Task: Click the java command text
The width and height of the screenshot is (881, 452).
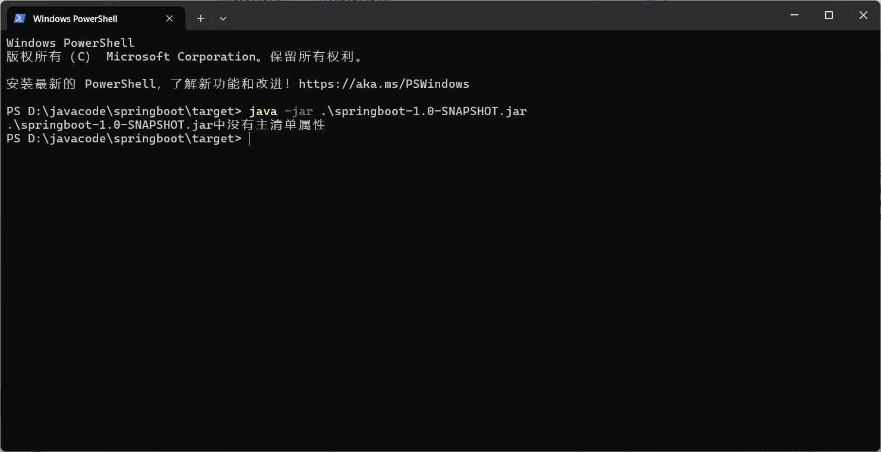Action: 263,110
